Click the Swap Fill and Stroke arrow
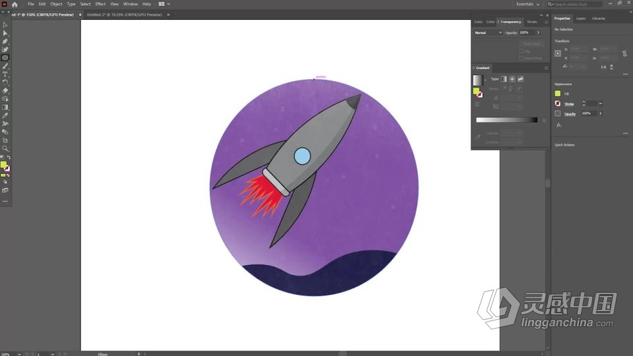Image resolution: width=633 pixels, height=356 pixels. [9, 158]
